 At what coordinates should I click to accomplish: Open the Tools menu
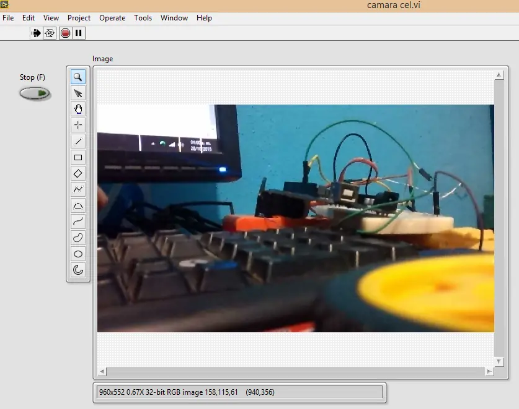coord(143,18)
